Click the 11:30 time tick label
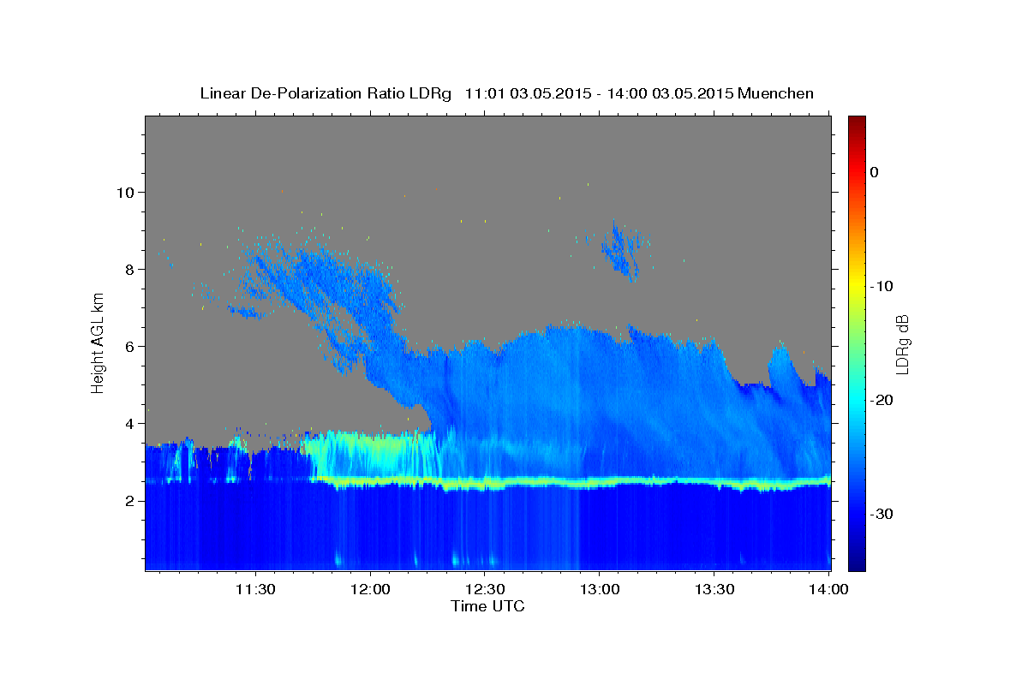 (x=255, y=589)
